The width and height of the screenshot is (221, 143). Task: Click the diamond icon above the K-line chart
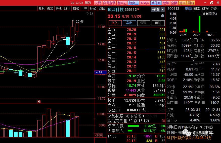87,13
